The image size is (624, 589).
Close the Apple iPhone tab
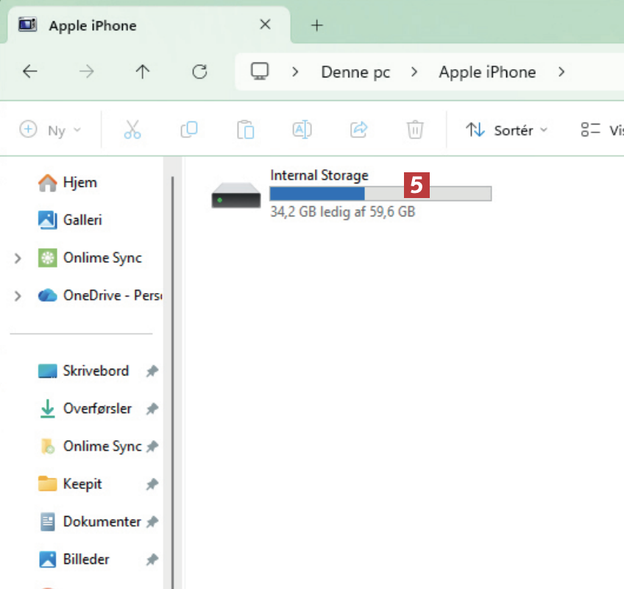(x=265, y=25)
